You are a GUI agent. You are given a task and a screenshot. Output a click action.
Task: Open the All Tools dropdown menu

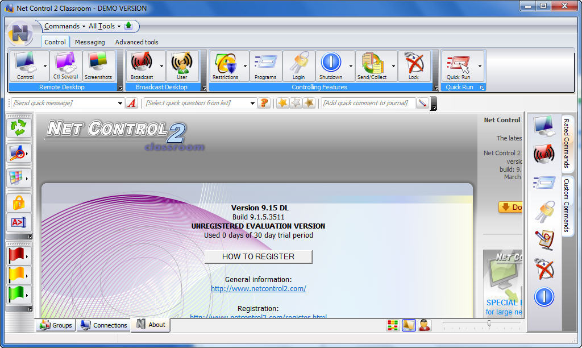(105, 26)
